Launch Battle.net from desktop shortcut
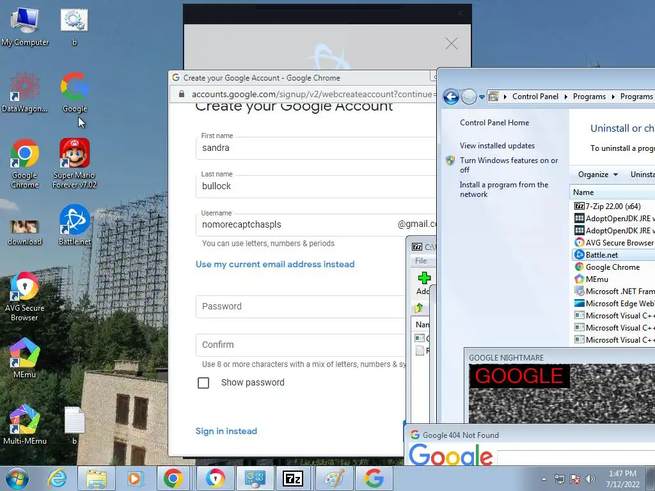This screenshot has width=655, height=491. (x=74, y=224)
